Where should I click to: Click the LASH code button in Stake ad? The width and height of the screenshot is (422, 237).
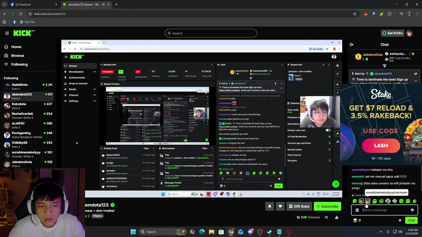click(381, 145)
